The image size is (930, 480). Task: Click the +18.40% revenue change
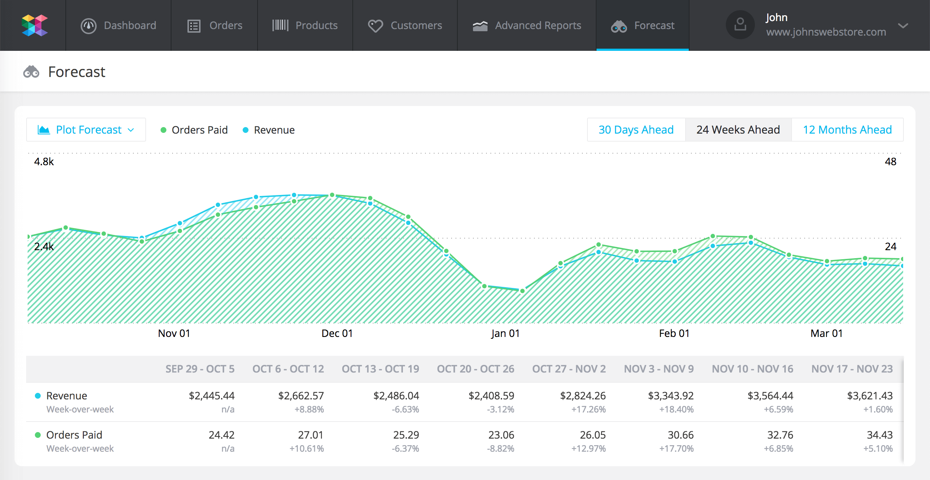click(x=676, y=410)
